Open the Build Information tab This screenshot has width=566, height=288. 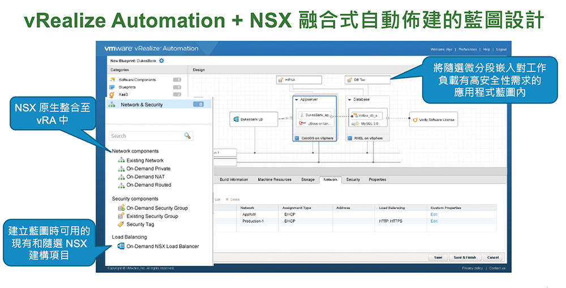[x=234, y=180]
